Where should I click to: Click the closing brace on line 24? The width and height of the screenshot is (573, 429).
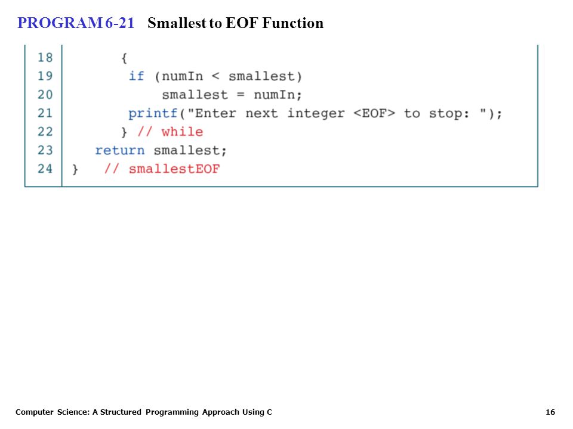(x=75, y=169)
